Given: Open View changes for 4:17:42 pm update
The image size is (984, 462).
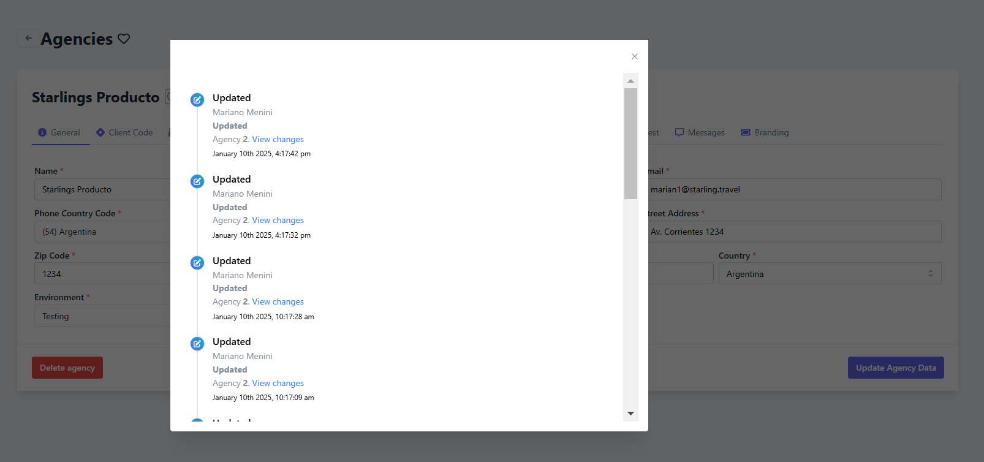Looking at the screenshot, I should pos(278,139).
